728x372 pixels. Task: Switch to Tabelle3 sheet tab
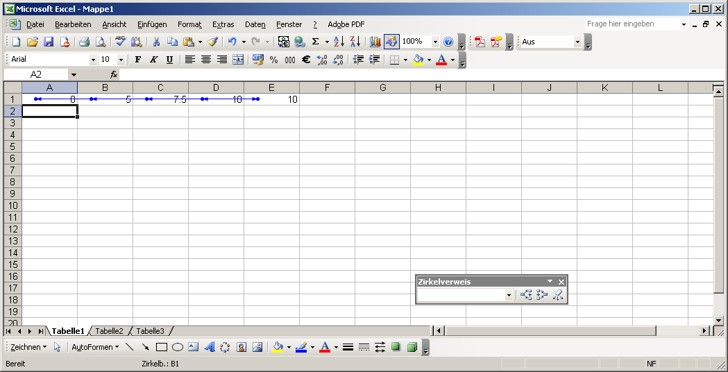[x=150, y=331]
